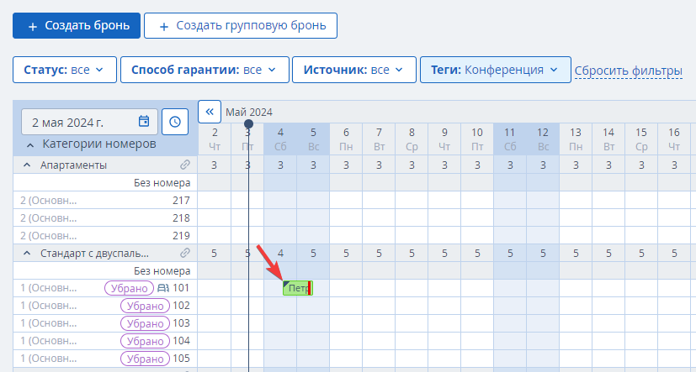Screen dimensions: 696x372
Task: Click the double-chevron previous period button
Action: [210, 112]
